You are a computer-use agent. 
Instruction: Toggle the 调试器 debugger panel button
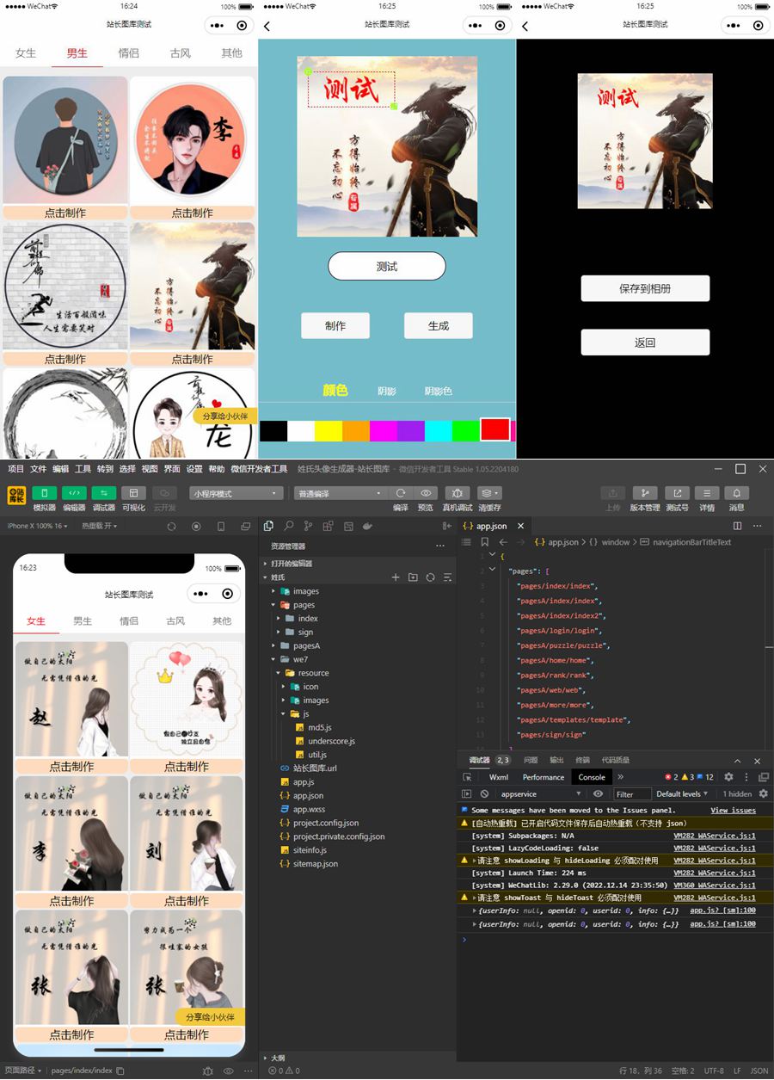click(103, 493)
